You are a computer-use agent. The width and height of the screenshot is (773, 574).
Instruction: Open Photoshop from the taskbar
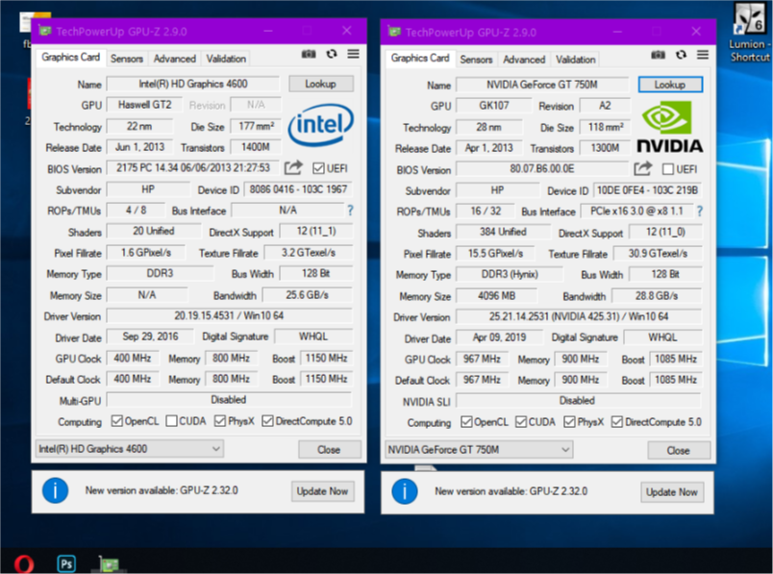66,563
